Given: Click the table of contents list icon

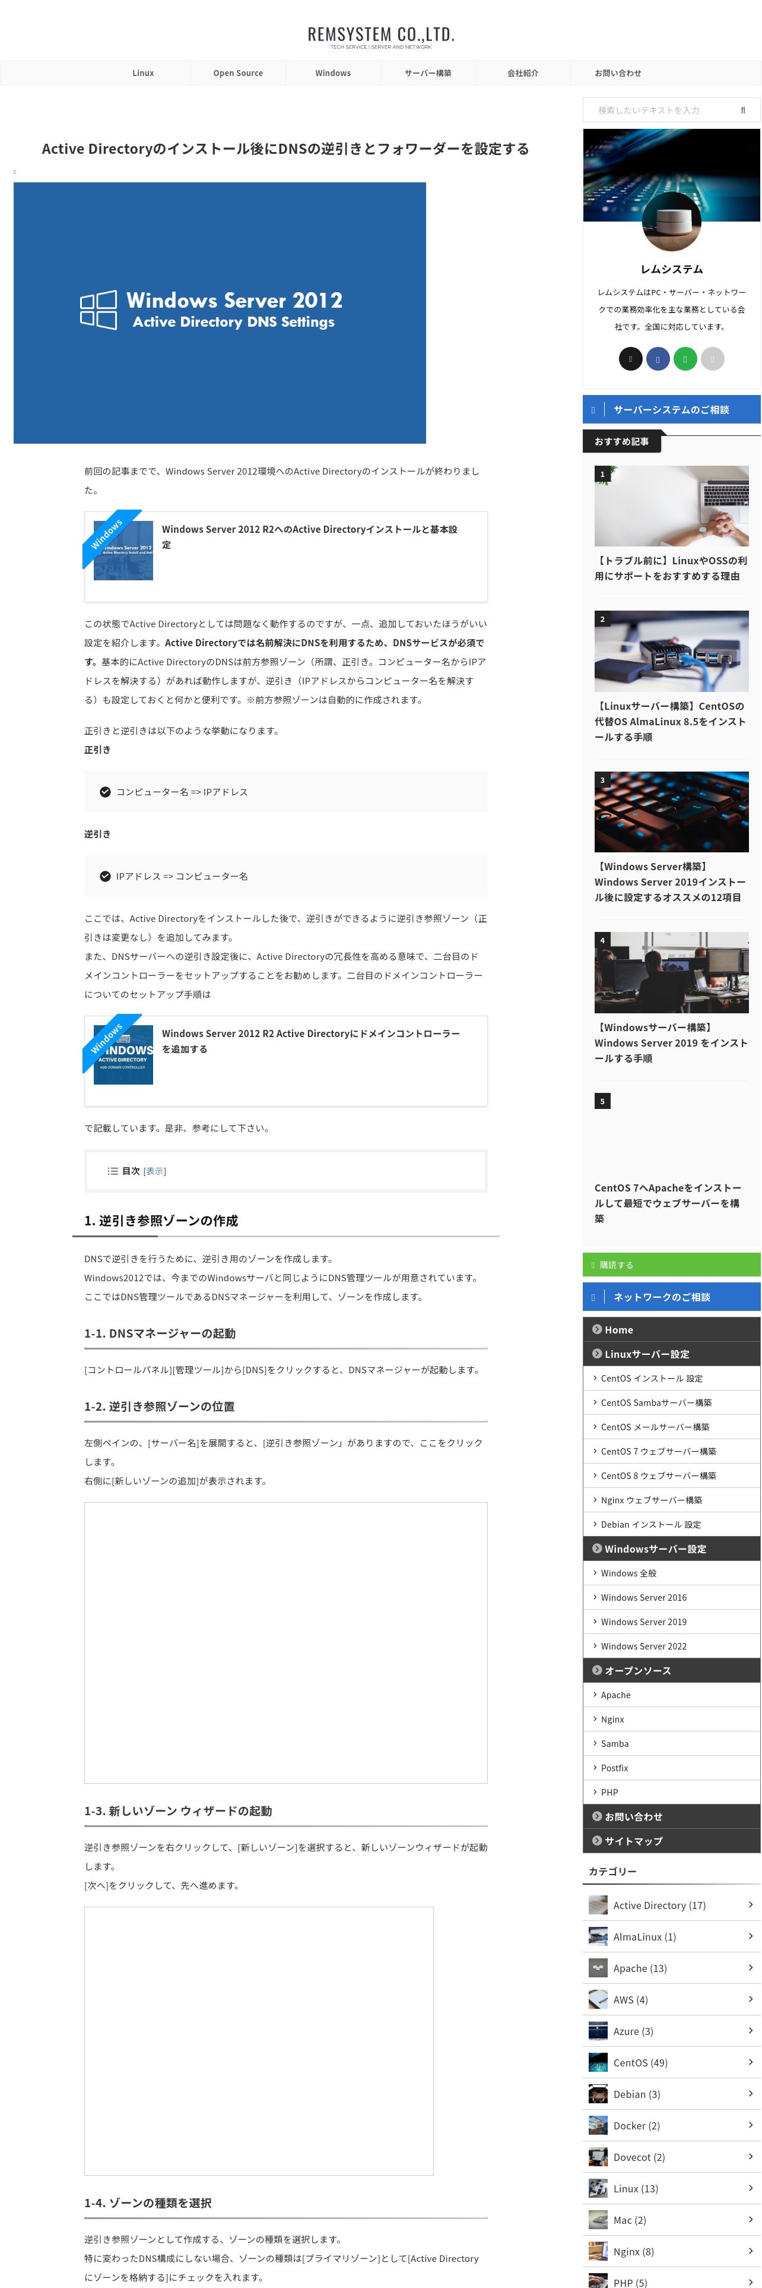Looking at the screenshot, I should [x=113, y=1171].
